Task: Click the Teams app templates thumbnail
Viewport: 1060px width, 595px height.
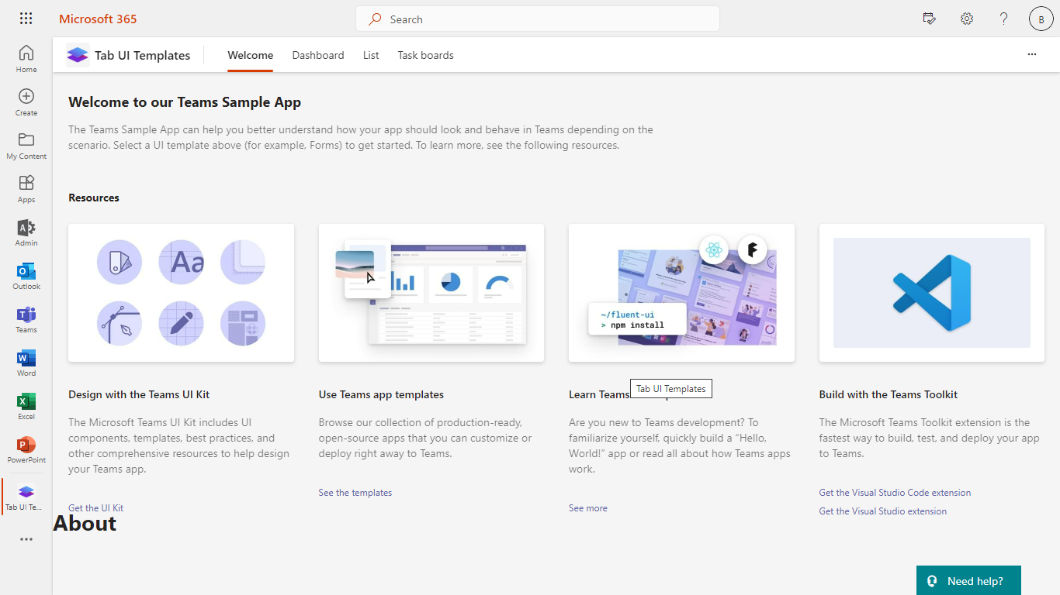Action: click(x=431, y=293)
